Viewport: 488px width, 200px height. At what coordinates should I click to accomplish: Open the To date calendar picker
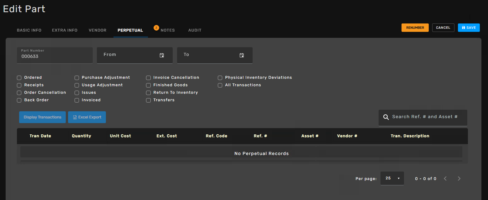pyautogui.click(x=242, y=55)
